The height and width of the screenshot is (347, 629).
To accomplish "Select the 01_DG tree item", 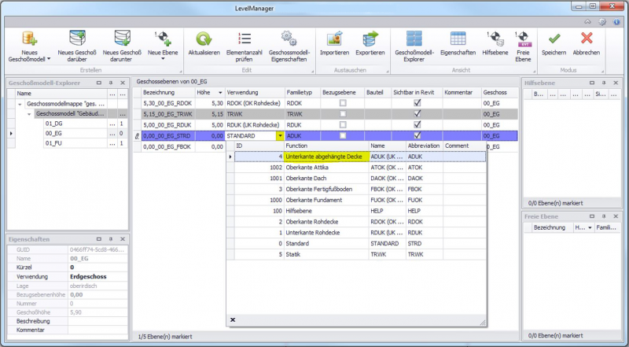I will pyautogui.click(x=54, y=124).
